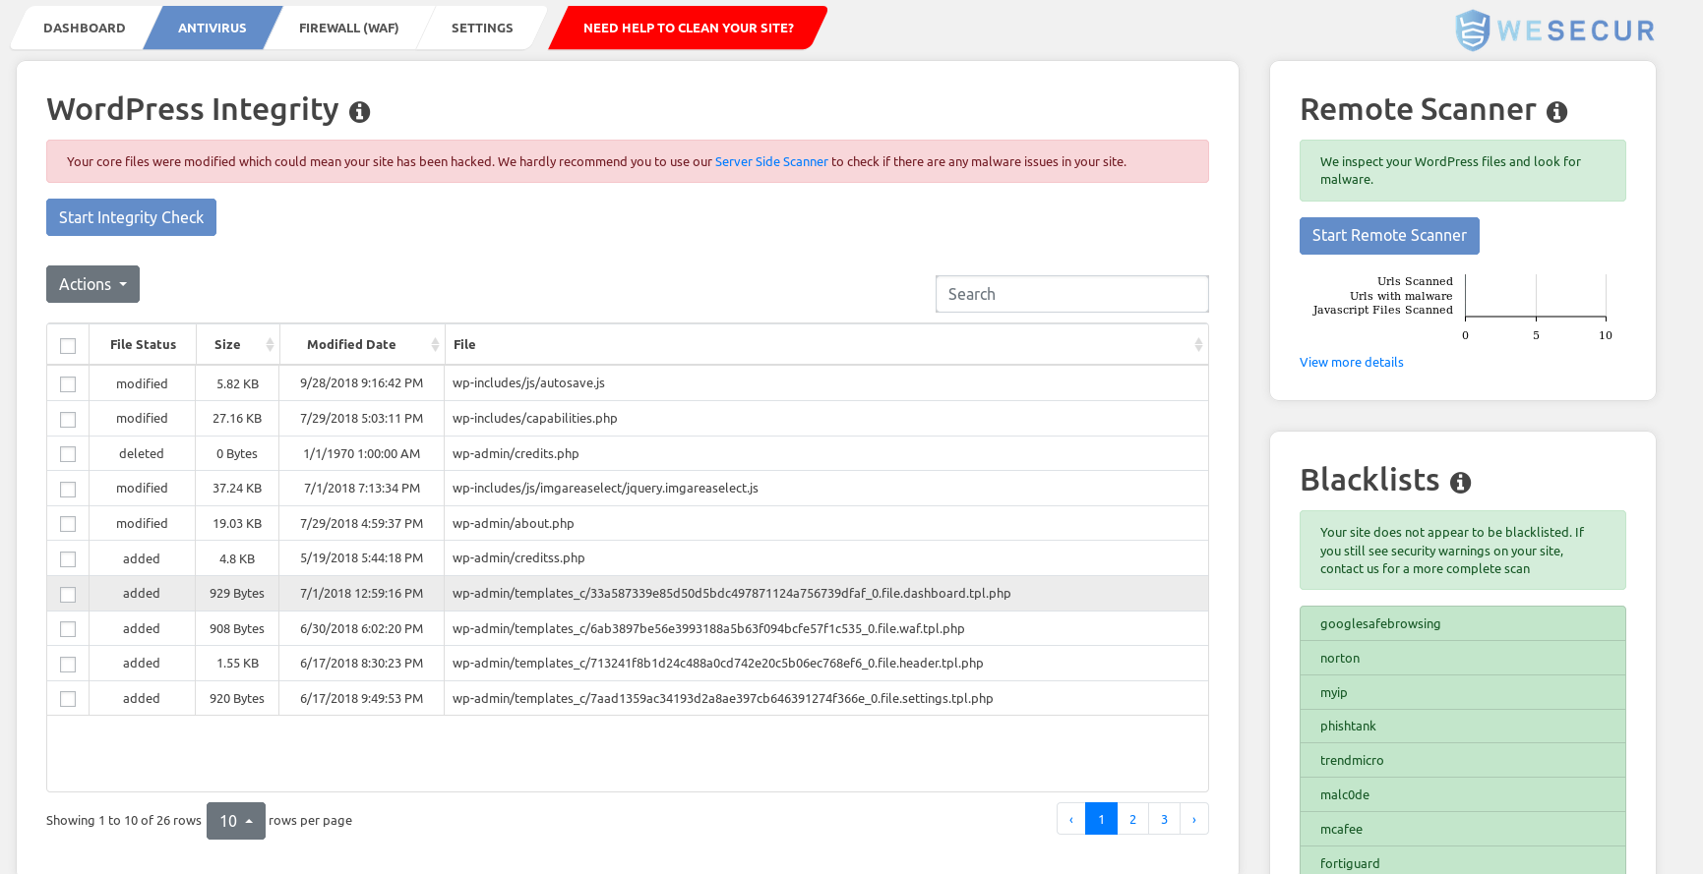1703x874 pixels.
Task: Click the File Status column header
Action: coord(143,345)
